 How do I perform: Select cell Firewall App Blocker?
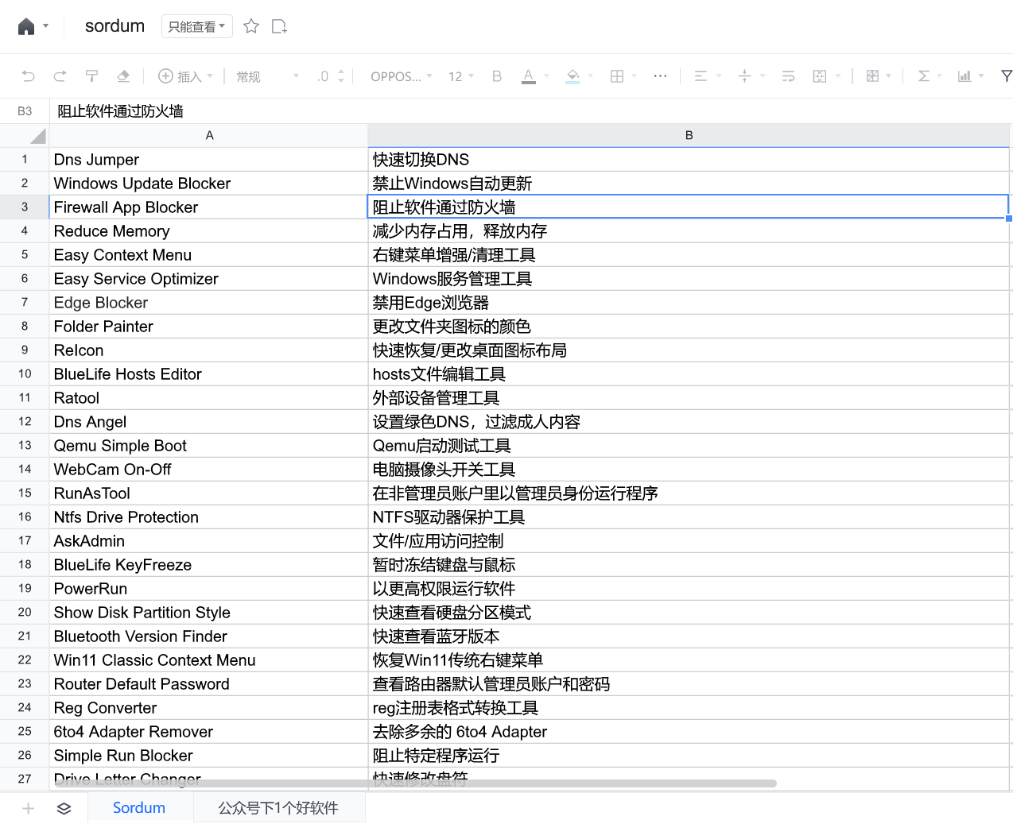209,207
